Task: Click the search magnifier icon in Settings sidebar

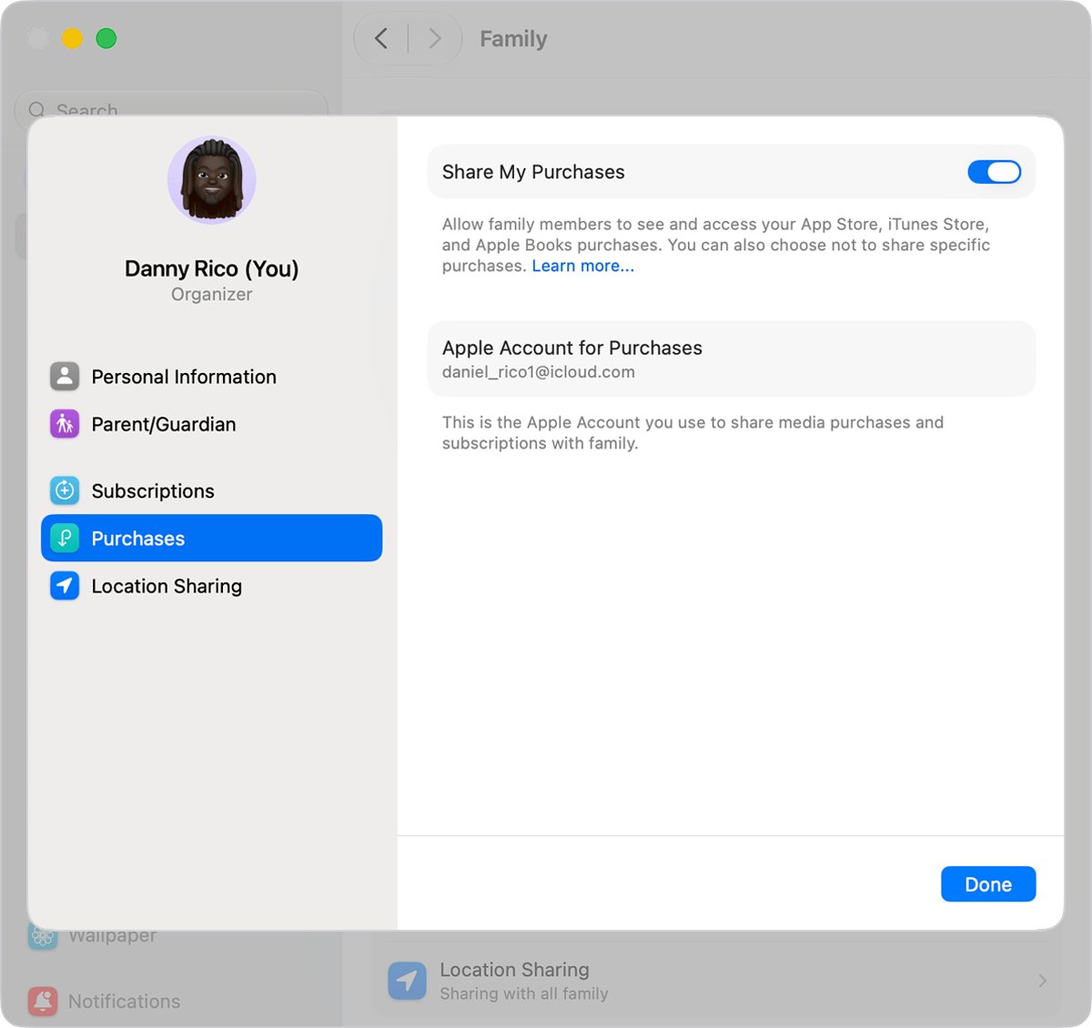Action: tap(36, 110)
